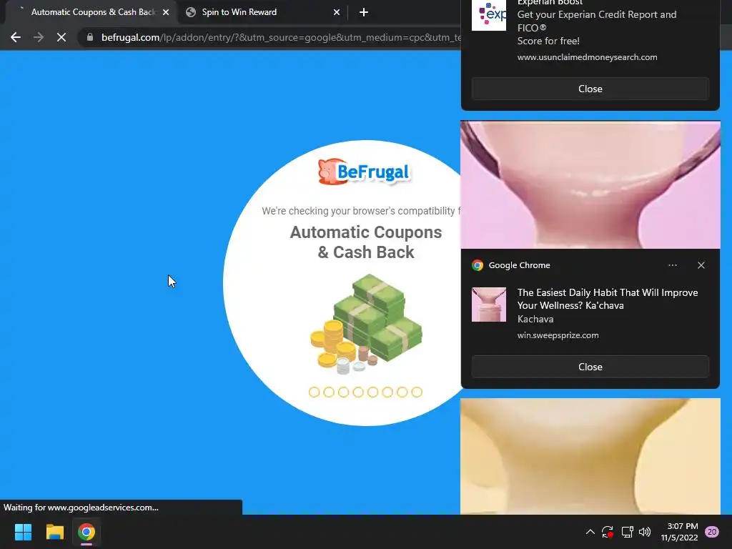Click the Chrome icon in the taskbar
The height and width of the screenshot is (549, 732).
[86, 532]
